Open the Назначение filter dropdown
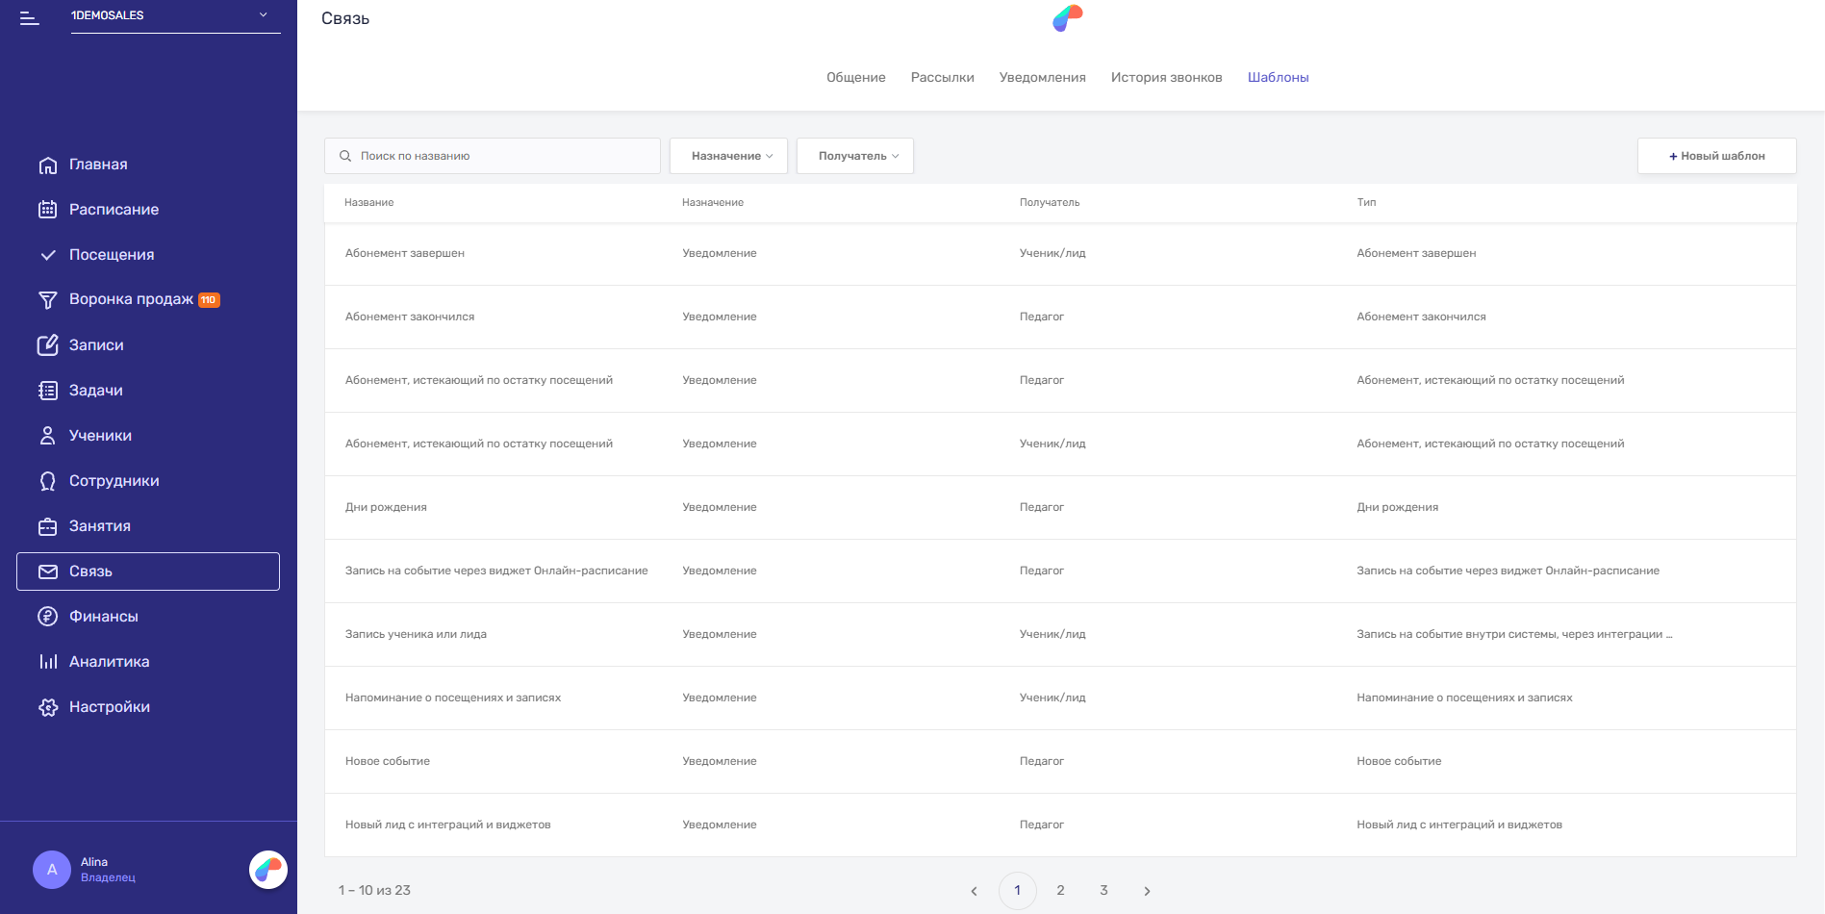Screen dimensions: 1825x914 728,156
